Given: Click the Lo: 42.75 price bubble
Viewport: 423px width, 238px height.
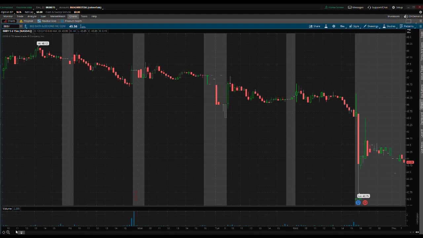Looking at the screenshot, I should 364,196.
